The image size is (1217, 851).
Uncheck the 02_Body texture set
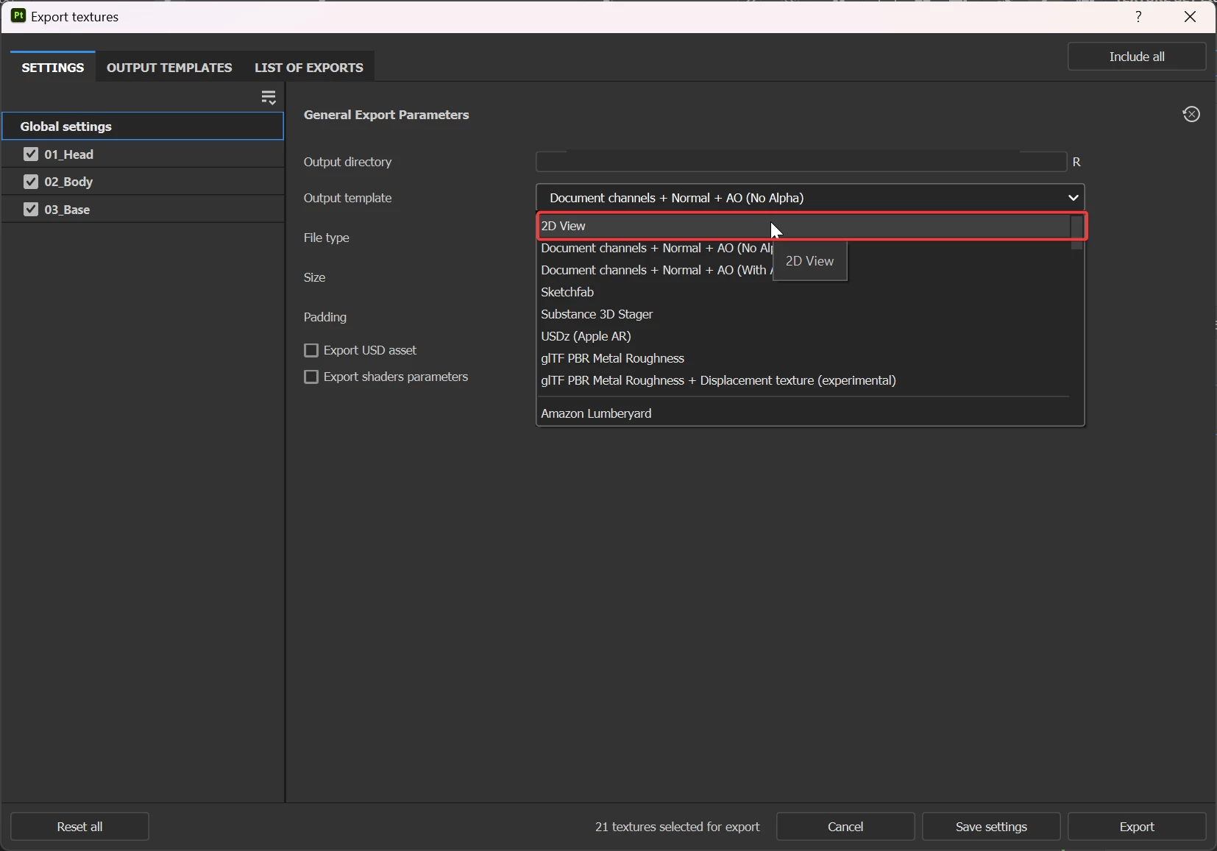pyautogui.click(x=31, y=182)
